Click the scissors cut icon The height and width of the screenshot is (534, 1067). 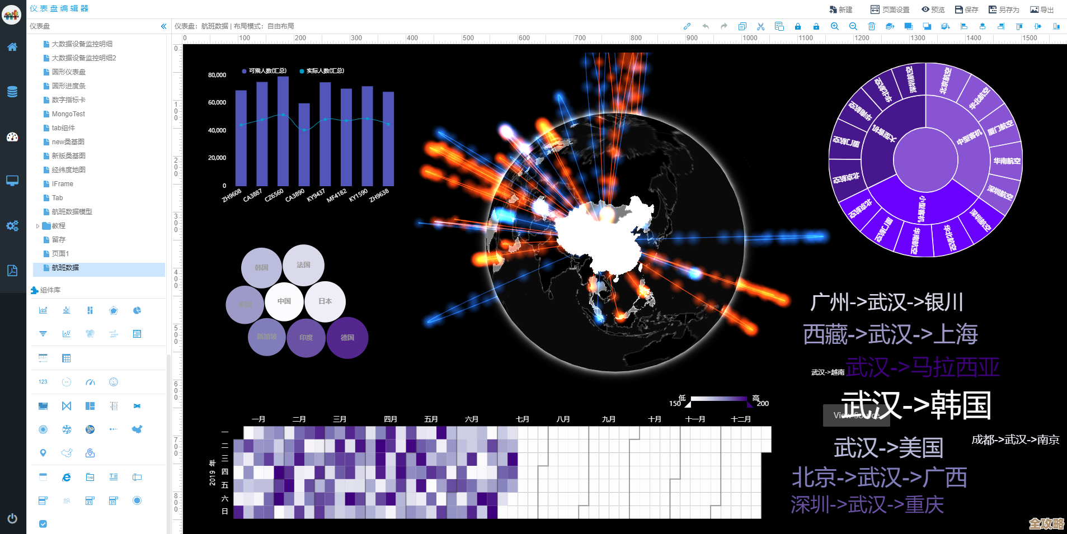[x=760, y=26]
